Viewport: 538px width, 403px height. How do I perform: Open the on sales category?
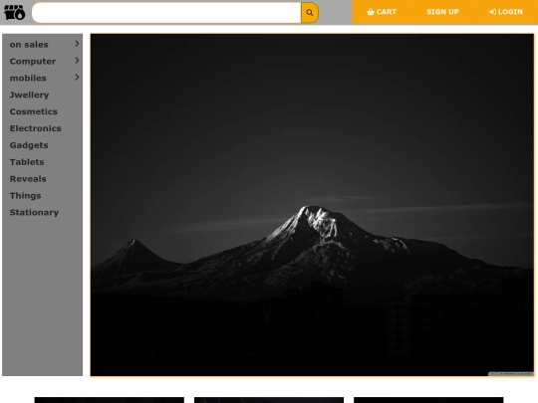29,45
